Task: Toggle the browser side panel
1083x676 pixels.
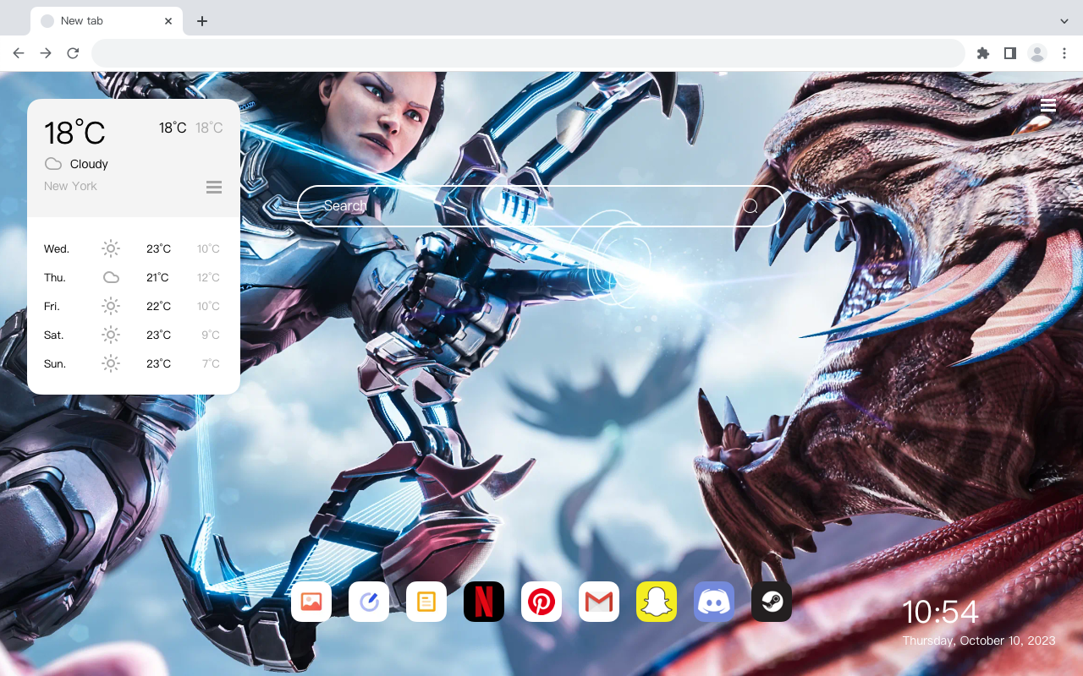Action: (x=1010, y=53)
